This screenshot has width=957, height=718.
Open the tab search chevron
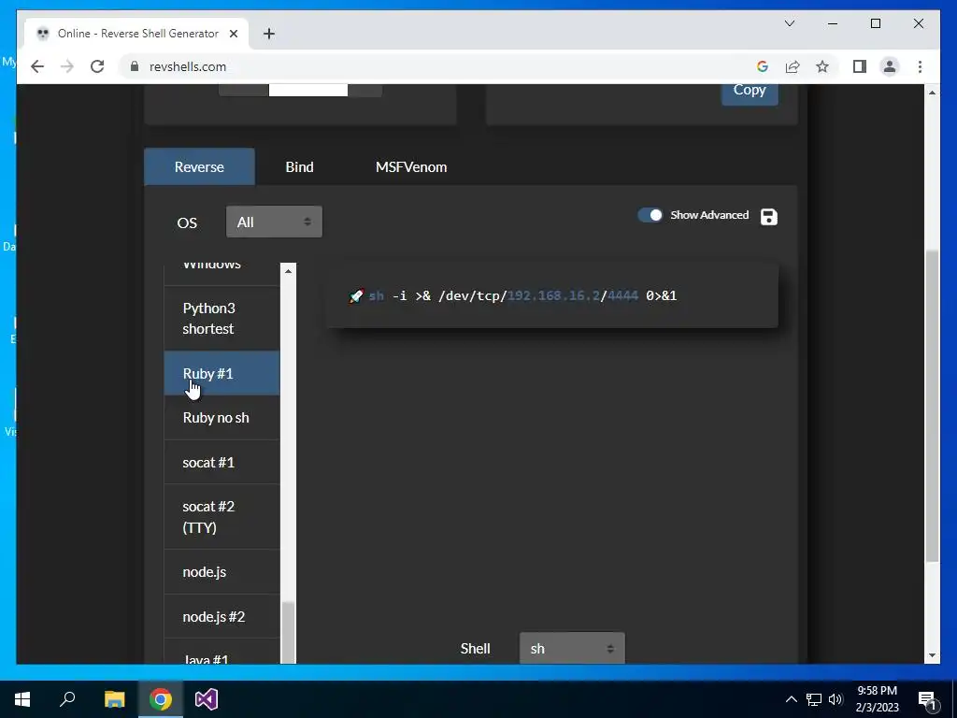pyautogui.click(x=789, y=23)
